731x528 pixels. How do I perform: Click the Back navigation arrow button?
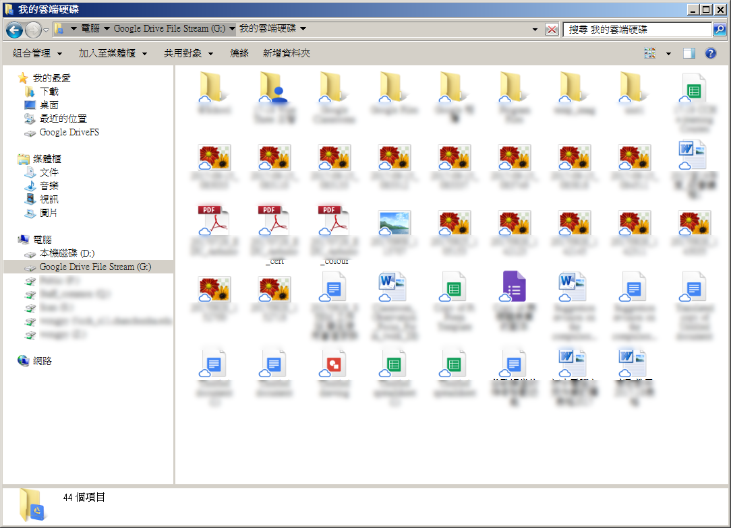tap(14, 30)
